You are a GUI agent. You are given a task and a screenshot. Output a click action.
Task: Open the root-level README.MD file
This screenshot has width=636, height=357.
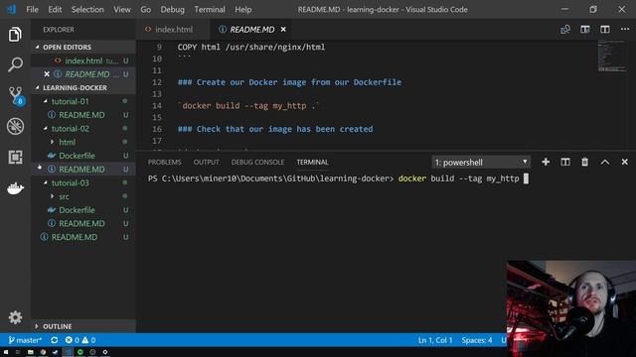tap(83, 237)
